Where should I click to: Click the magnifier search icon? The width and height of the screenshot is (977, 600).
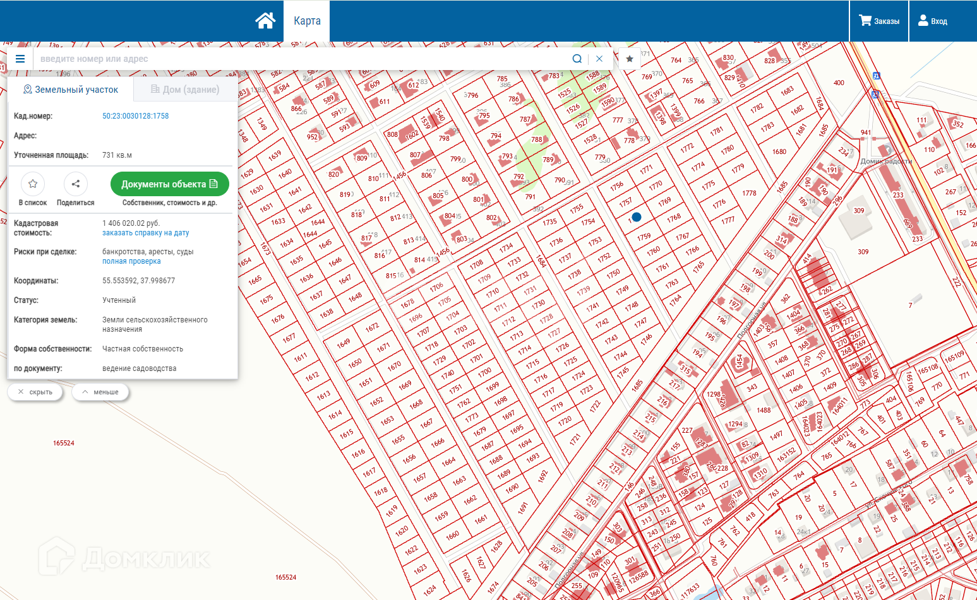click(577, 59)
